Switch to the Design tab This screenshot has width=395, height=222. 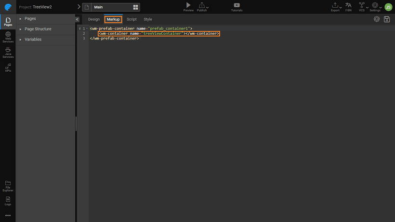coord(94,19)
